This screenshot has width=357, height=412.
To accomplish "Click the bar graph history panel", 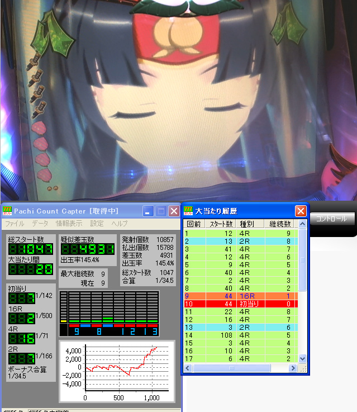I will pyautogui.click(x=109, y=314).
